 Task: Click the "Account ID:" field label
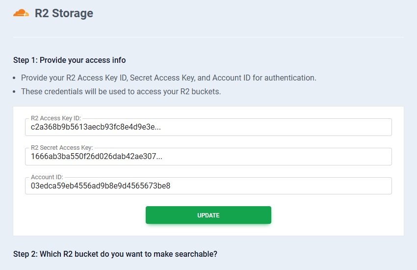coord(47,177)
